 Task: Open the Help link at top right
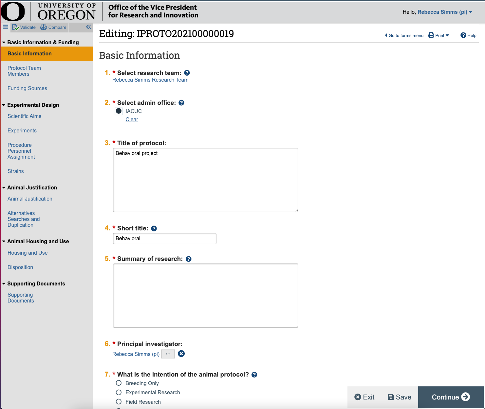(x=468, y=35)
